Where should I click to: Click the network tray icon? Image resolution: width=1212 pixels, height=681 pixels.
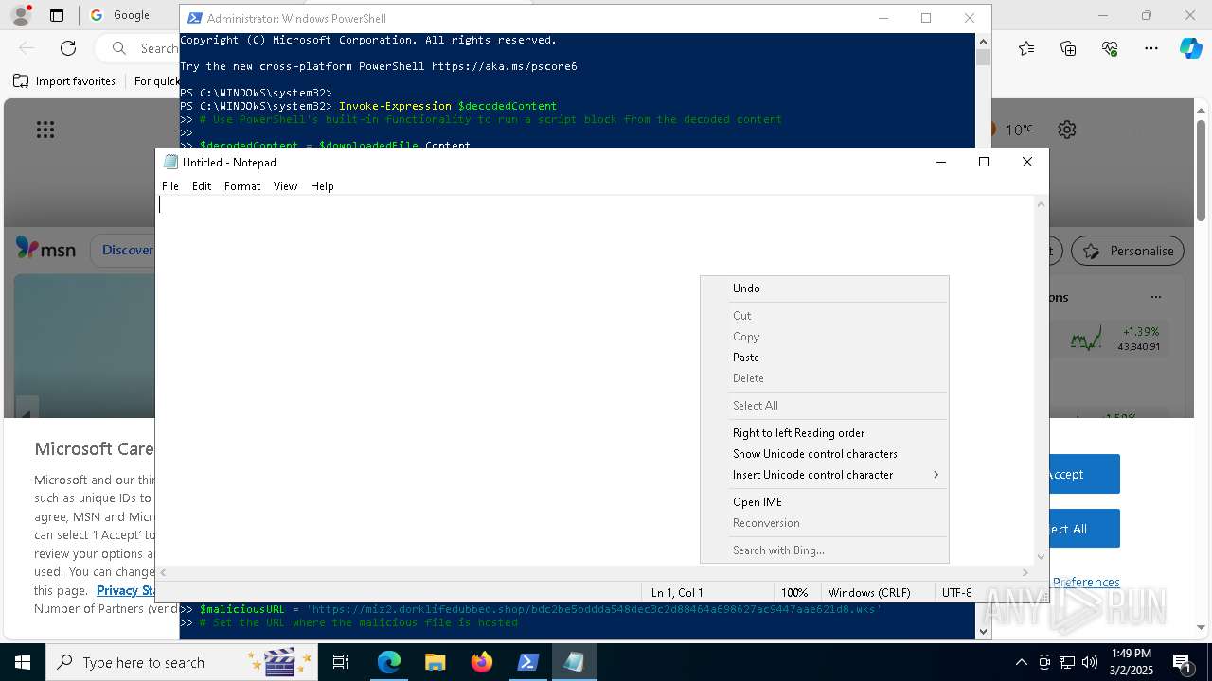click(x=1067, y=662)
